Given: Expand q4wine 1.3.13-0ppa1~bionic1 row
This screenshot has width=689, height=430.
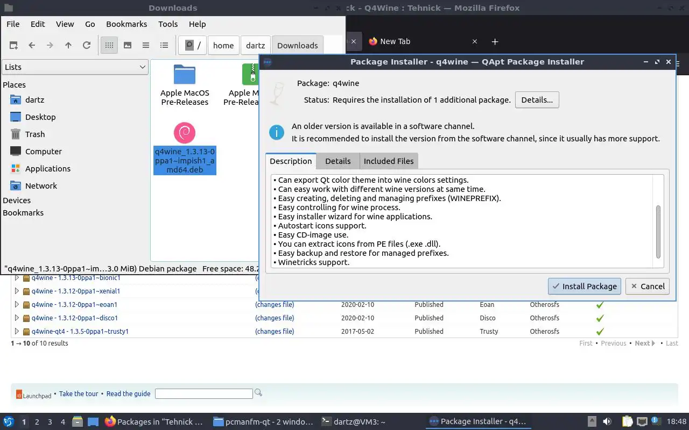Looking at the screenshot, I should pyautogui.click(x=17, y=278).
